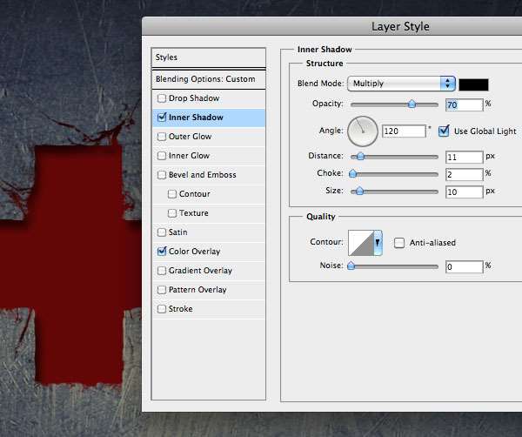This screenshot has width=522, height=437.
Task: Click the Noise slider handle
Action: (351, 266)
